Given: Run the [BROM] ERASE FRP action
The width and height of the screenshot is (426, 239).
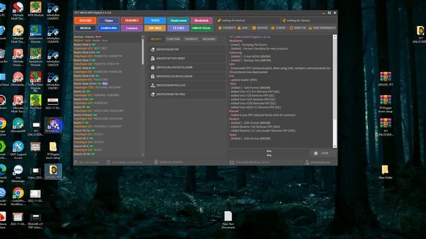Looking at the screenshot, I should click(x=186, y=50).
